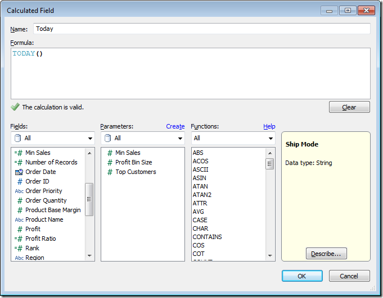
Task: Click the calendar icon beside Order Date
Action: [x=19, y=172]
